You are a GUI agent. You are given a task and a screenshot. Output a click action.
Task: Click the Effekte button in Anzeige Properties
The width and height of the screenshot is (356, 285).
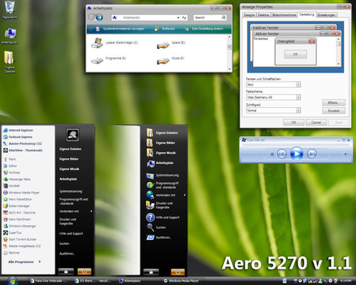coord(334,102)
